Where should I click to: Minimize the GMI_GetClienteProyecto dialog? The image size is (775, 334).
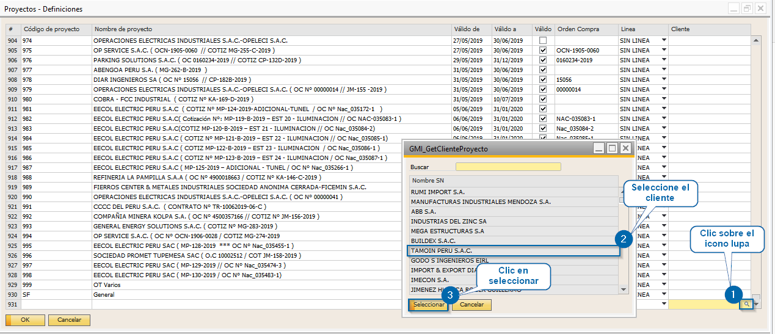point(600,148)
